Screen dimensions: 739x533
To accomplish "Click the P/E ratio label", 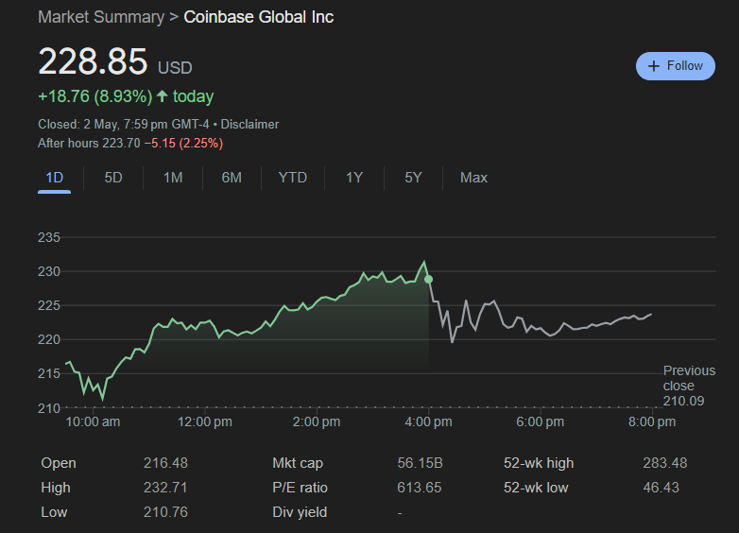I will point(300,488).
